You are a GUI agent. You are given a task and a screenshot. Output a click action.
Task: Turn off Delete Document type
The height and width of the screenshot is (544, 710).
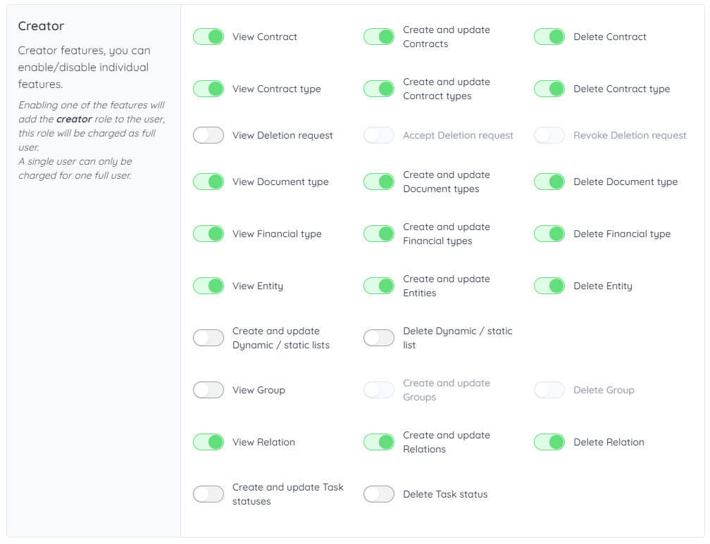coord(549,182)
